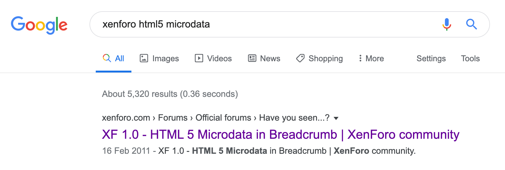The height and width of the screenshot is (170, 505).
Task: Click the Images picture icon
Action: point(144,58)
